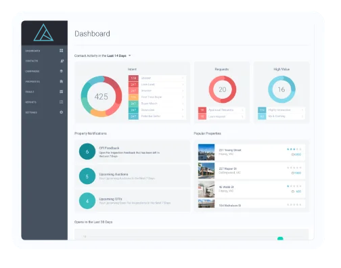Open the Upcoming OFIs notification card
The width and height of the screenshot is (341, 268).
[x=133, y=201]
